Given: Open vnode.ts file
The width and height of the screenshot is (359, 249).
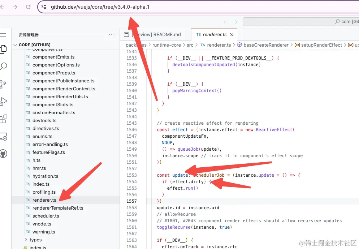Looking at the screenshot, I should [x=42, y=224].
